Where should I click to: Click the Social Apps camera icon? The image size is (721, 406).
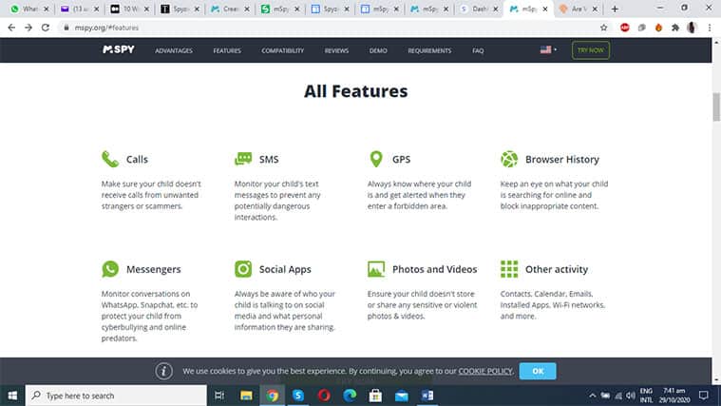pos(243,269)
